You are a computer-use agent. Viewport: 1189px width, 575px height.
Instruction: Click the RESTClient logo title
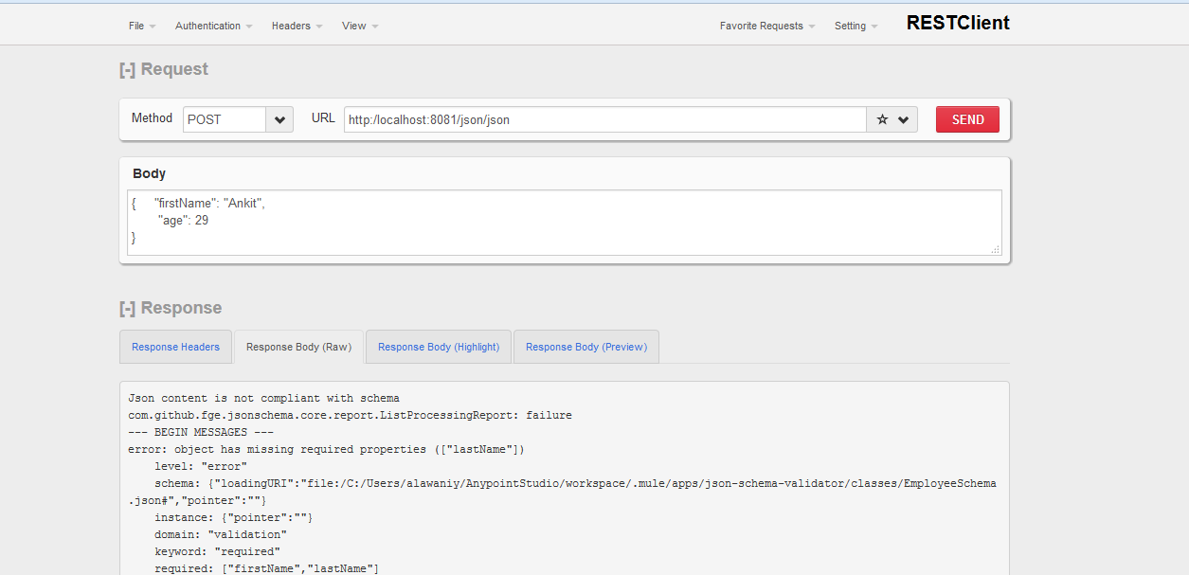tap(958, 24)
